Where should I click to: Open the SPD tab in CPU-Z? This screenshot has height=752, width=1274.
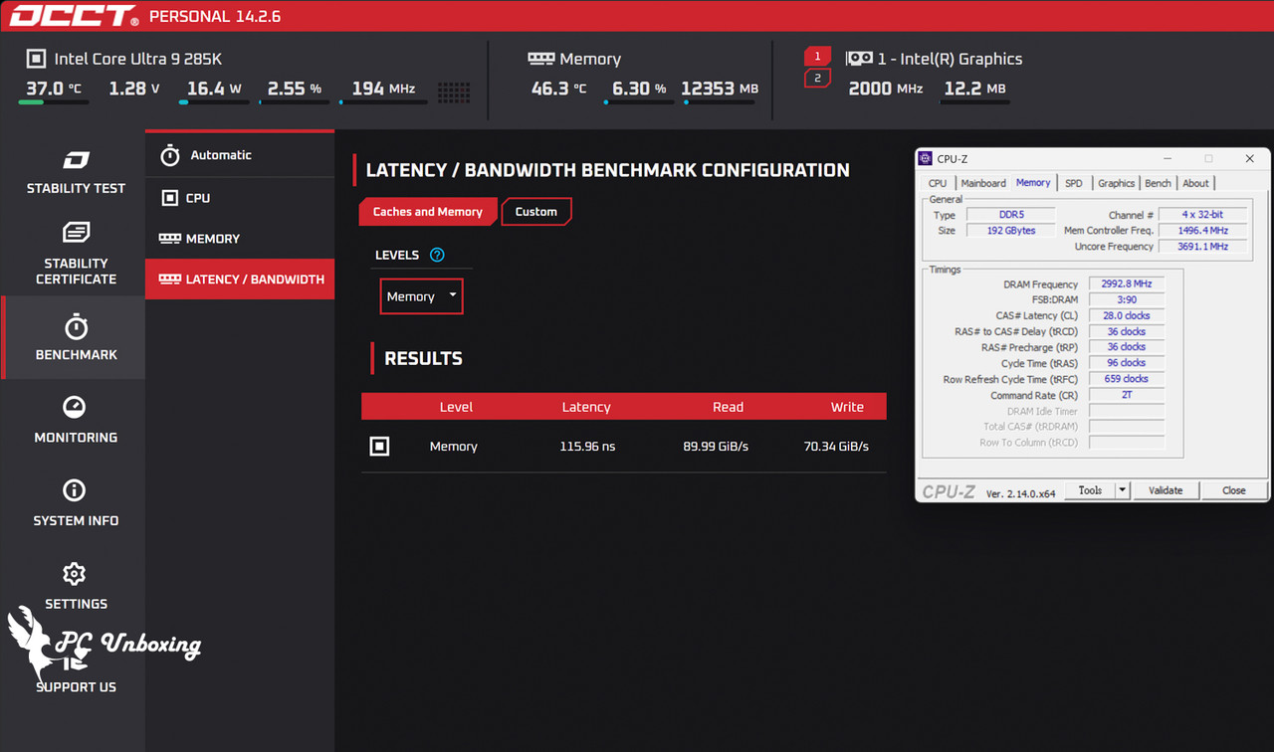tap(1074, 183)
